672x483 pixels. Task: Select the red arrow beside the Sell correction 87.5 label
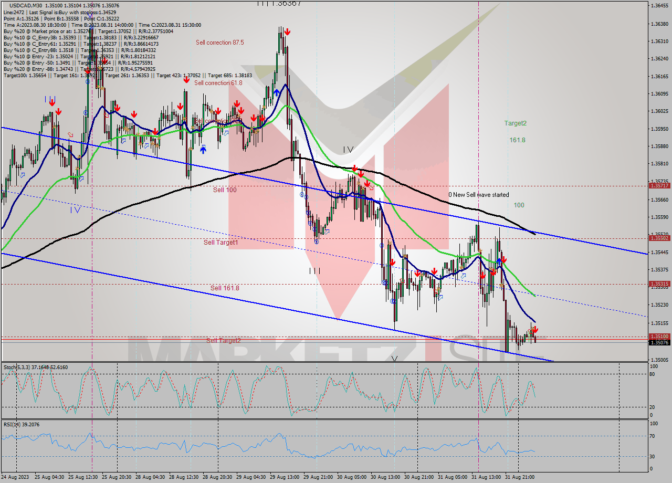click(x=288, y=33)
